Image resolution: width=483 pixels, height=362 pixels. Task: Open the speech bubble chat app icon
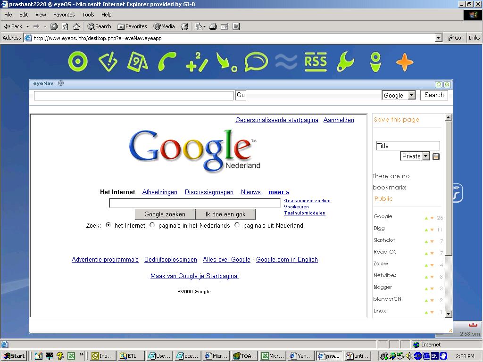click(x=256, y=62)
